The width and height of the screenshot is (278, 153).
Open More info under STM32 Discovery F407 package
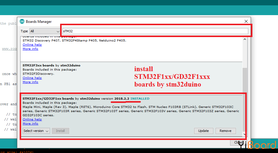click(30, 49)
